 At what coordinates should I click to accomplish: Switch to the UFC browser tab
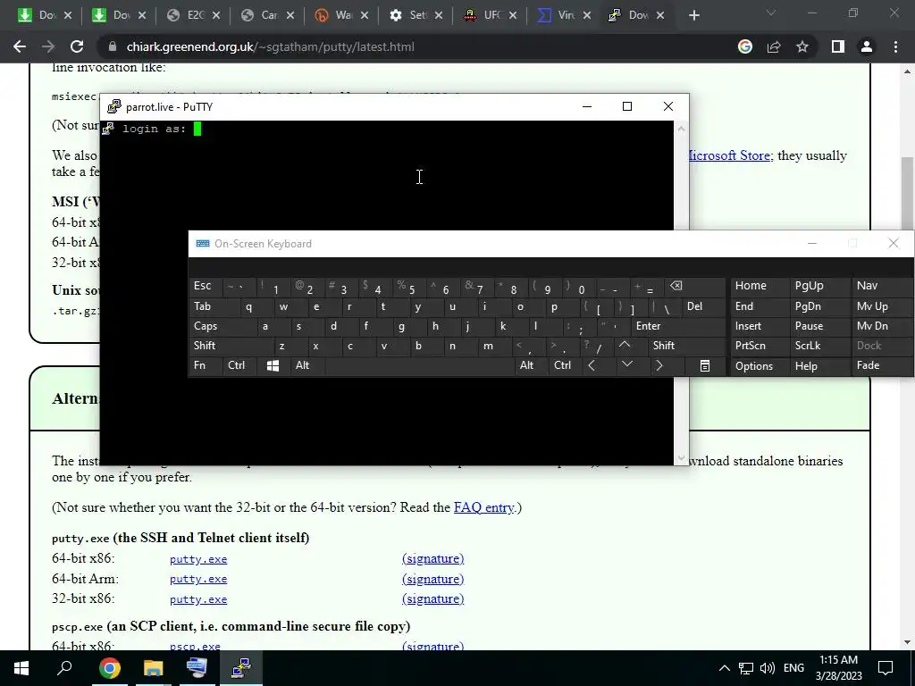tap(492, 15)
